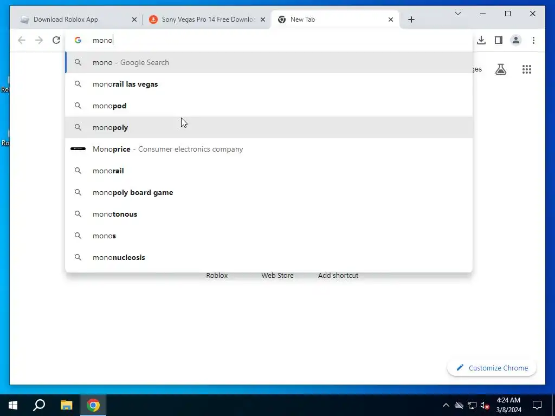Click Chrome icon in taskbar

click(x=93, y=405)
